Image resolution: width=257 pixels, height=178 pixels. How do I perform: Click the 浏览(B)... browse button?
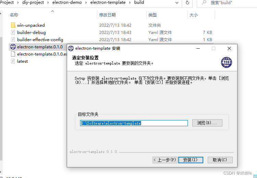tap(207, 123)
